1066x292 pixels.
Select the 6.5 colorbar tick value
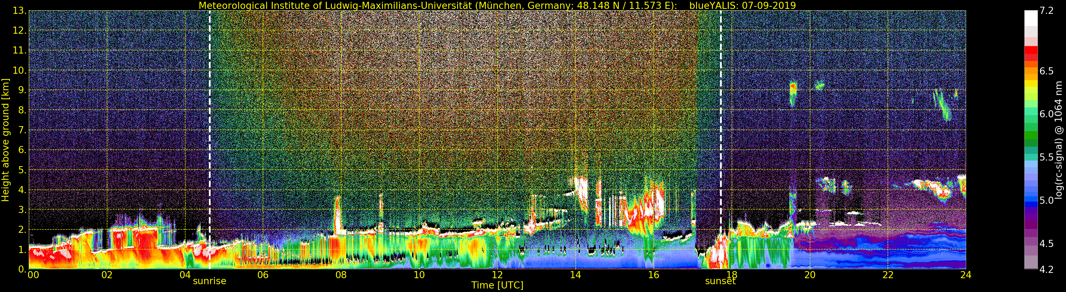click(1046, 71)
